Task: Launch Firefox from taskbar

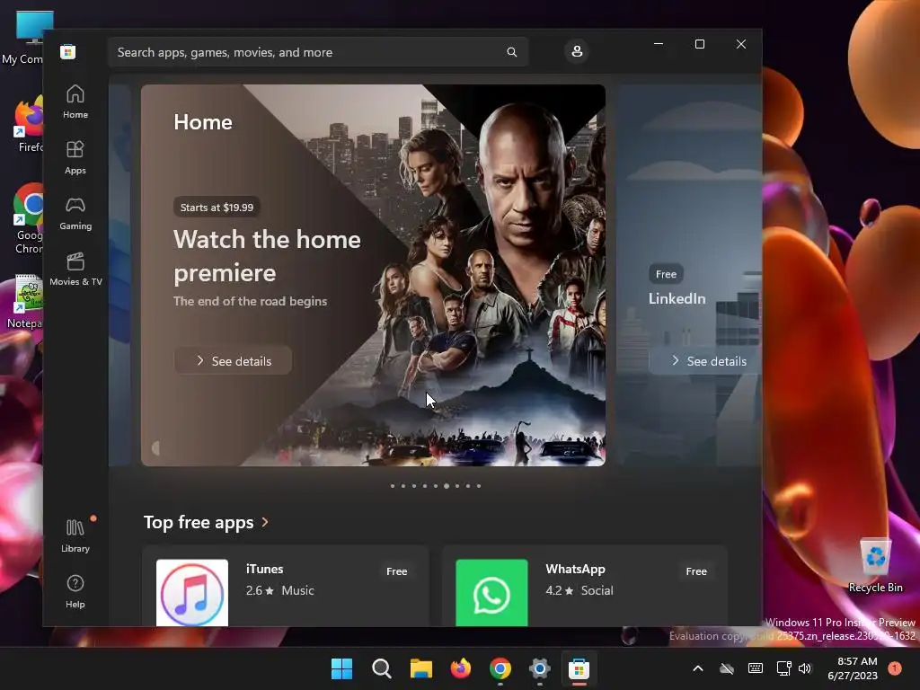Action: click(x=461, y=668)
